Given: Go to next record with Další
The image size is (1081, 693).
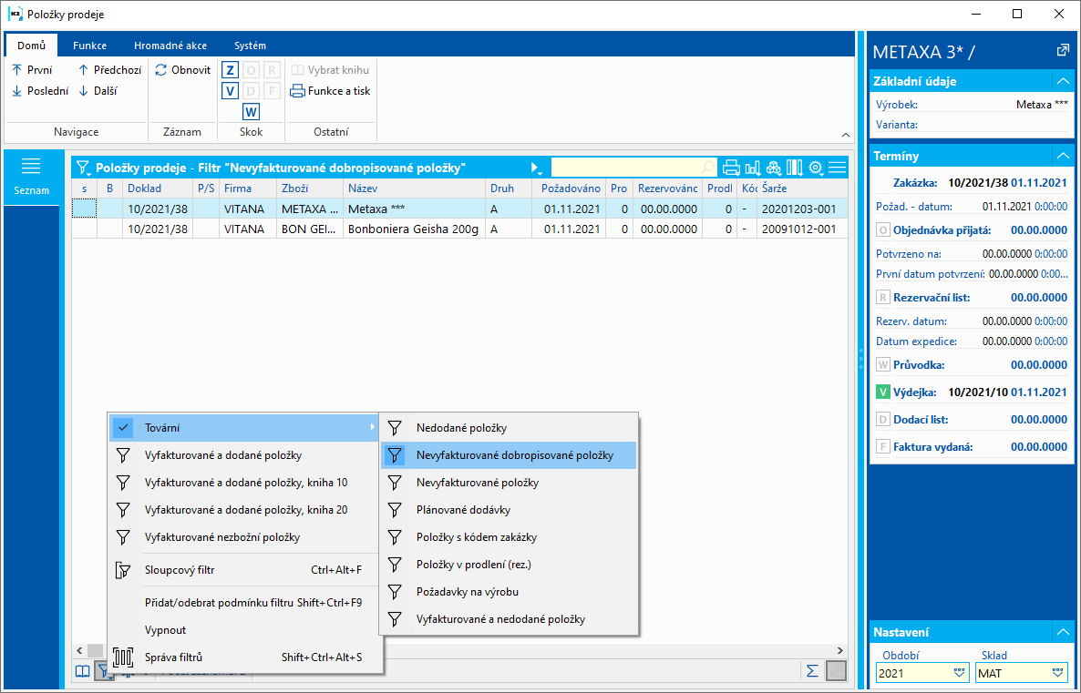Looking at the screenshot, I should click(x=98, y=90).
